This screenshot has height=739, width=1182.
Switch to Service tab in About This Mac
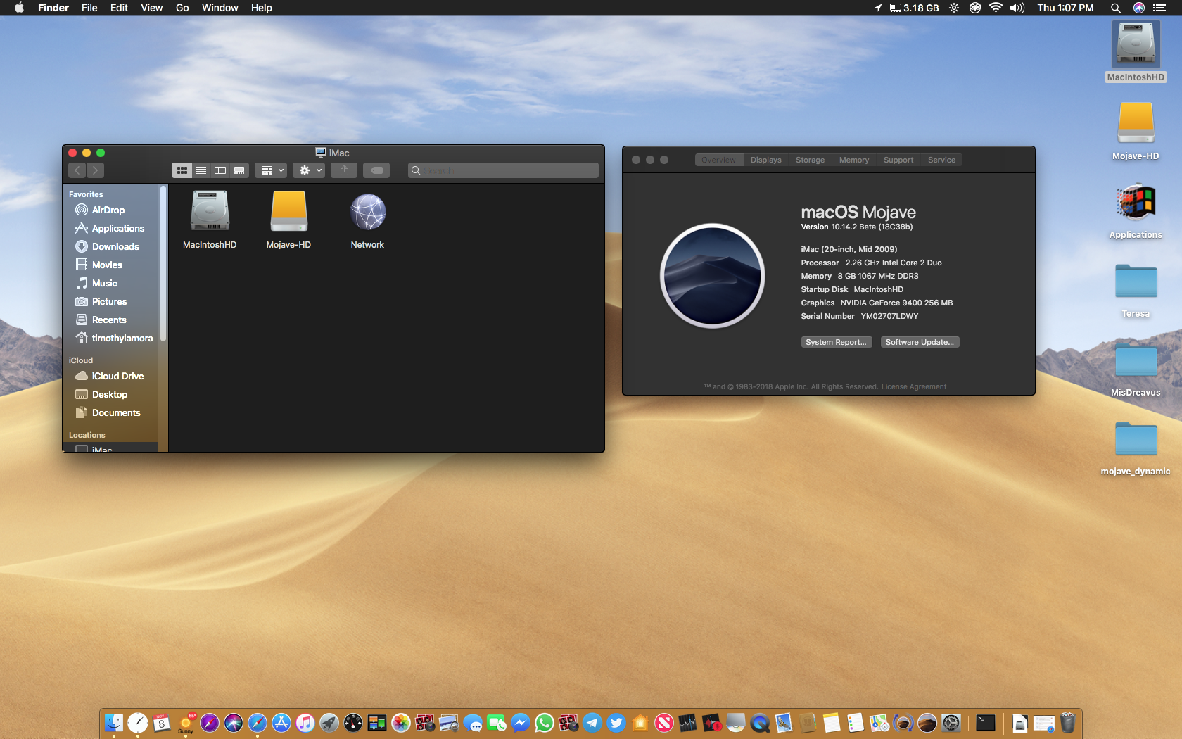point(941,160)
